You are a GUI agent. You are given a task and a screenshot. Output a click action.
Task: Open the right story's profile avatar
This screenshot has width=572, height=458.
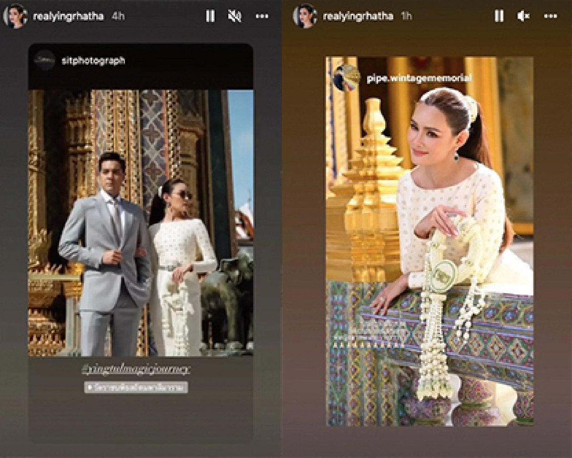305,16
